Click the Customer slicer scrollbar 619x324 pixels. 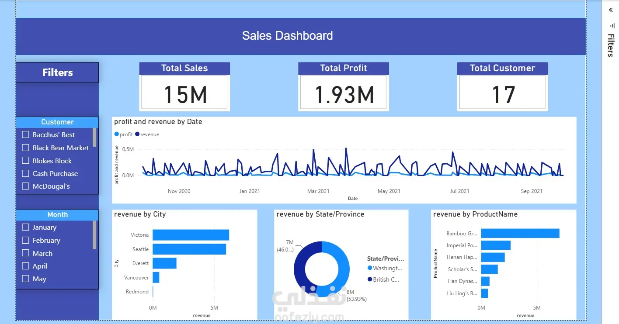coord(94,138)
